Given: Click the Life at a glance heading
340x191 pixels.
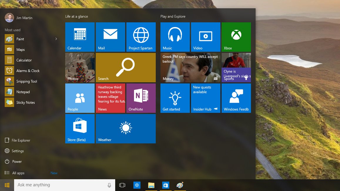Looking at the screenshot, I should [x=76, y=16].
